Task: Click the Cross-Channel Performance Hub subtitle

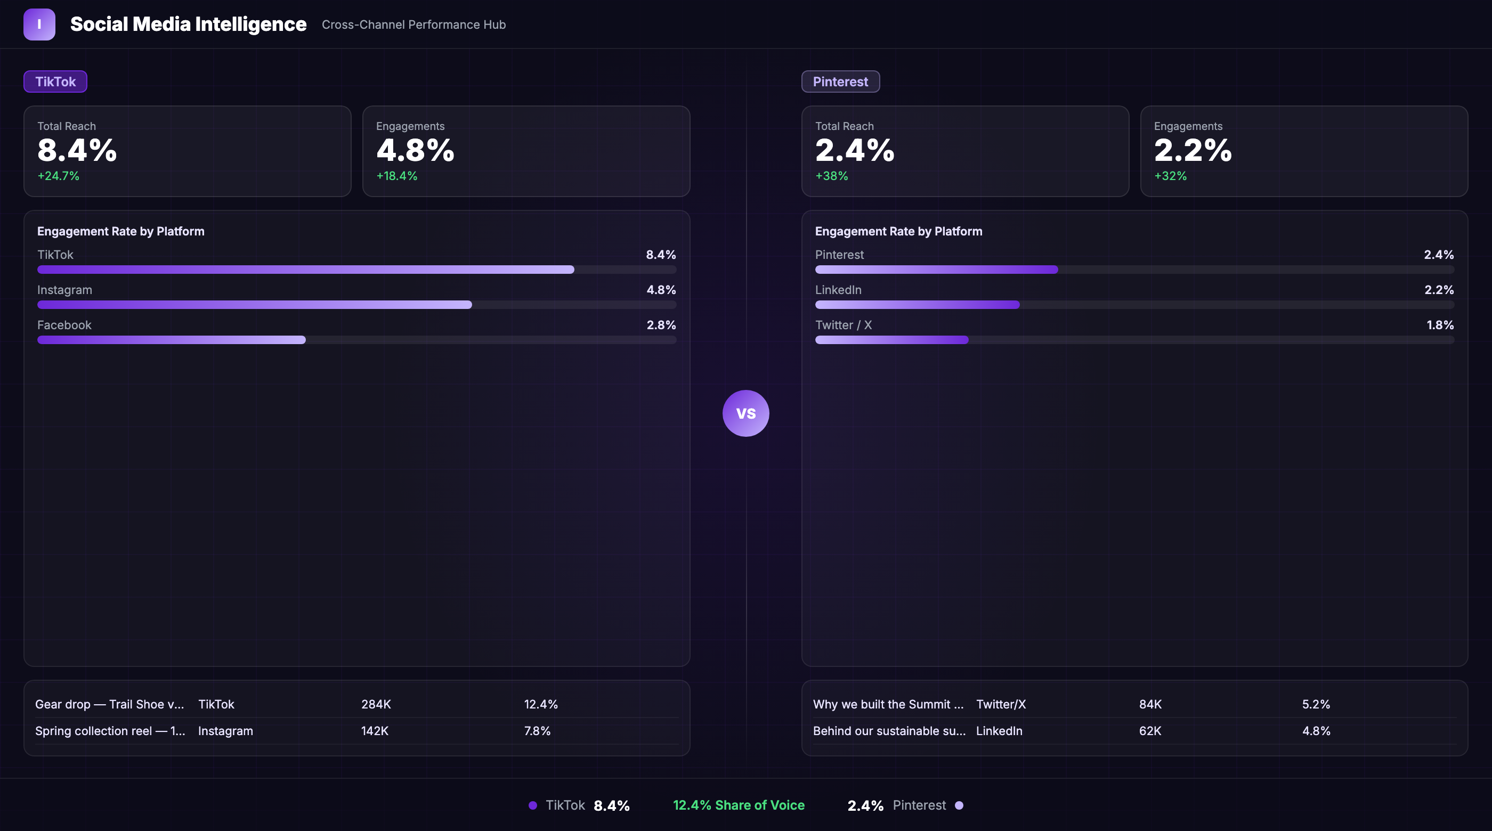Action: [x=413, y=25]
